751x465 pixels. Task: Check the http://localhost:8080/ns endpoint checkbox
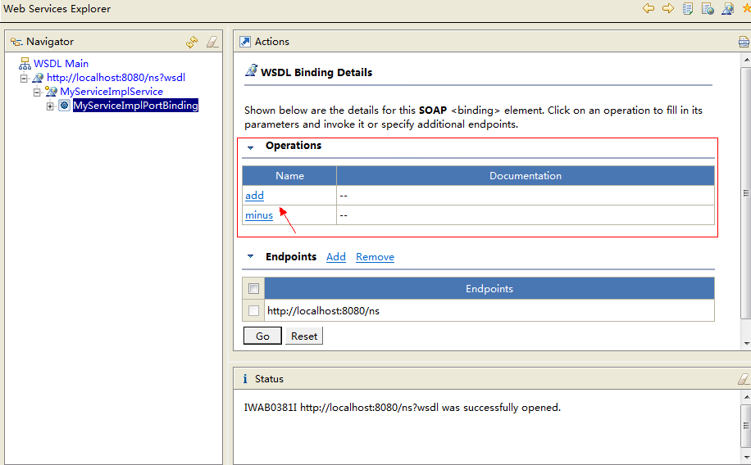(x=254, y=310)
